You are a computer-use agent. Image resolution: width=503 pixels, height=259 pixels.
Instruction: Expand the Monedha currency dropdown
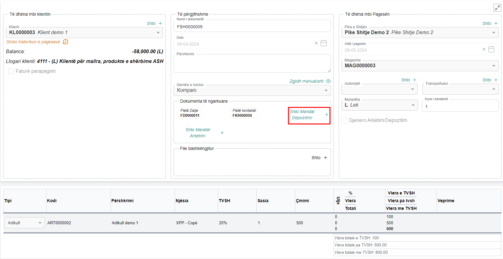(413, 105)
